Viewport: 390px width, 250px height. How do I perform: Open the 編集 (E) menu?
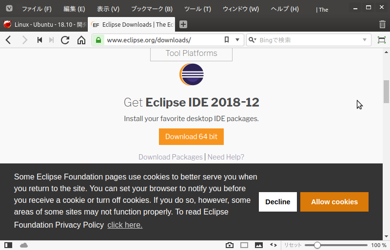tap(74, 9)
